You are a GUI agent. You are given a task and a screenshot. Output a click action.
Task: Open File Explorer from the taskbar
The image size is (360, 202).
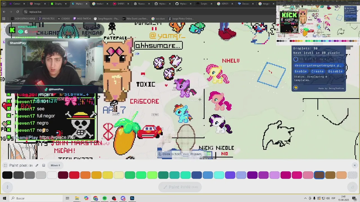[77, 198]
